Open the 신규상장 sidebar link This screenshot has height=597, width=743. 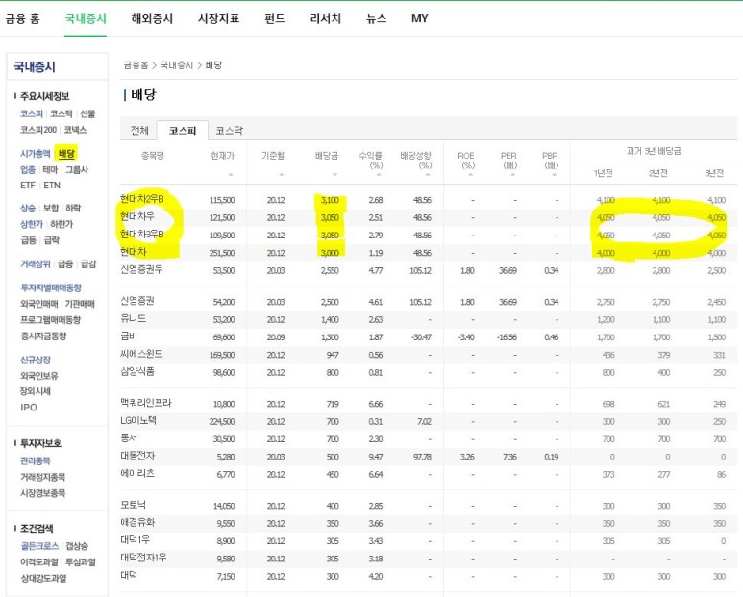pyautogui.click(x=35, y=360)
